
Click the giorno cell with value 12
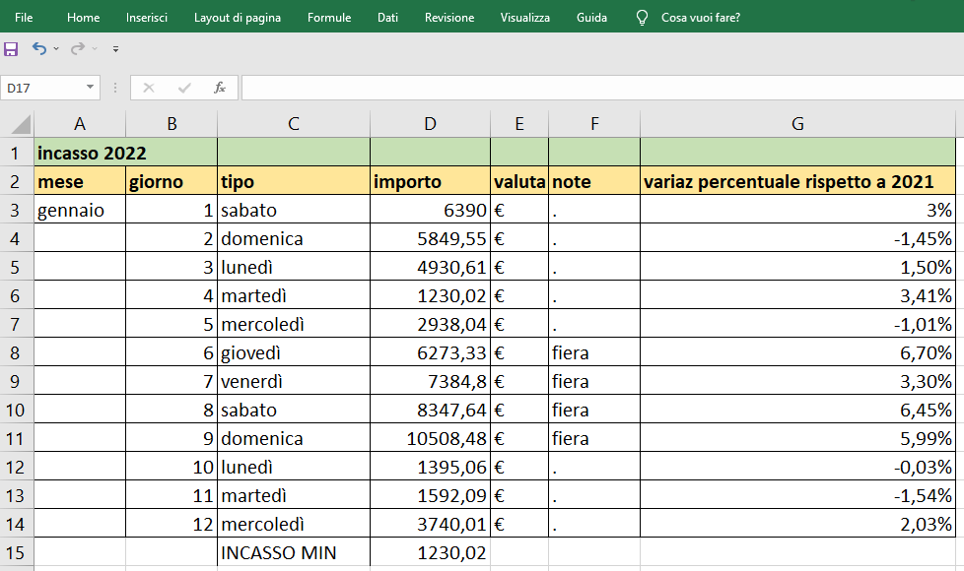(172, 524)
